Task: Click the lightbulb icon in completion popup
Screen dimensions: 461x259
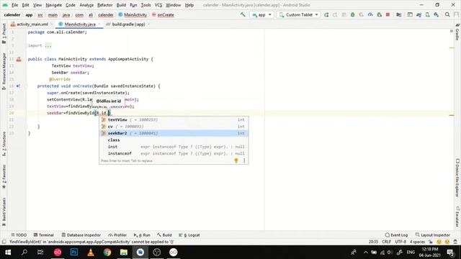Action: pos(236,160)
